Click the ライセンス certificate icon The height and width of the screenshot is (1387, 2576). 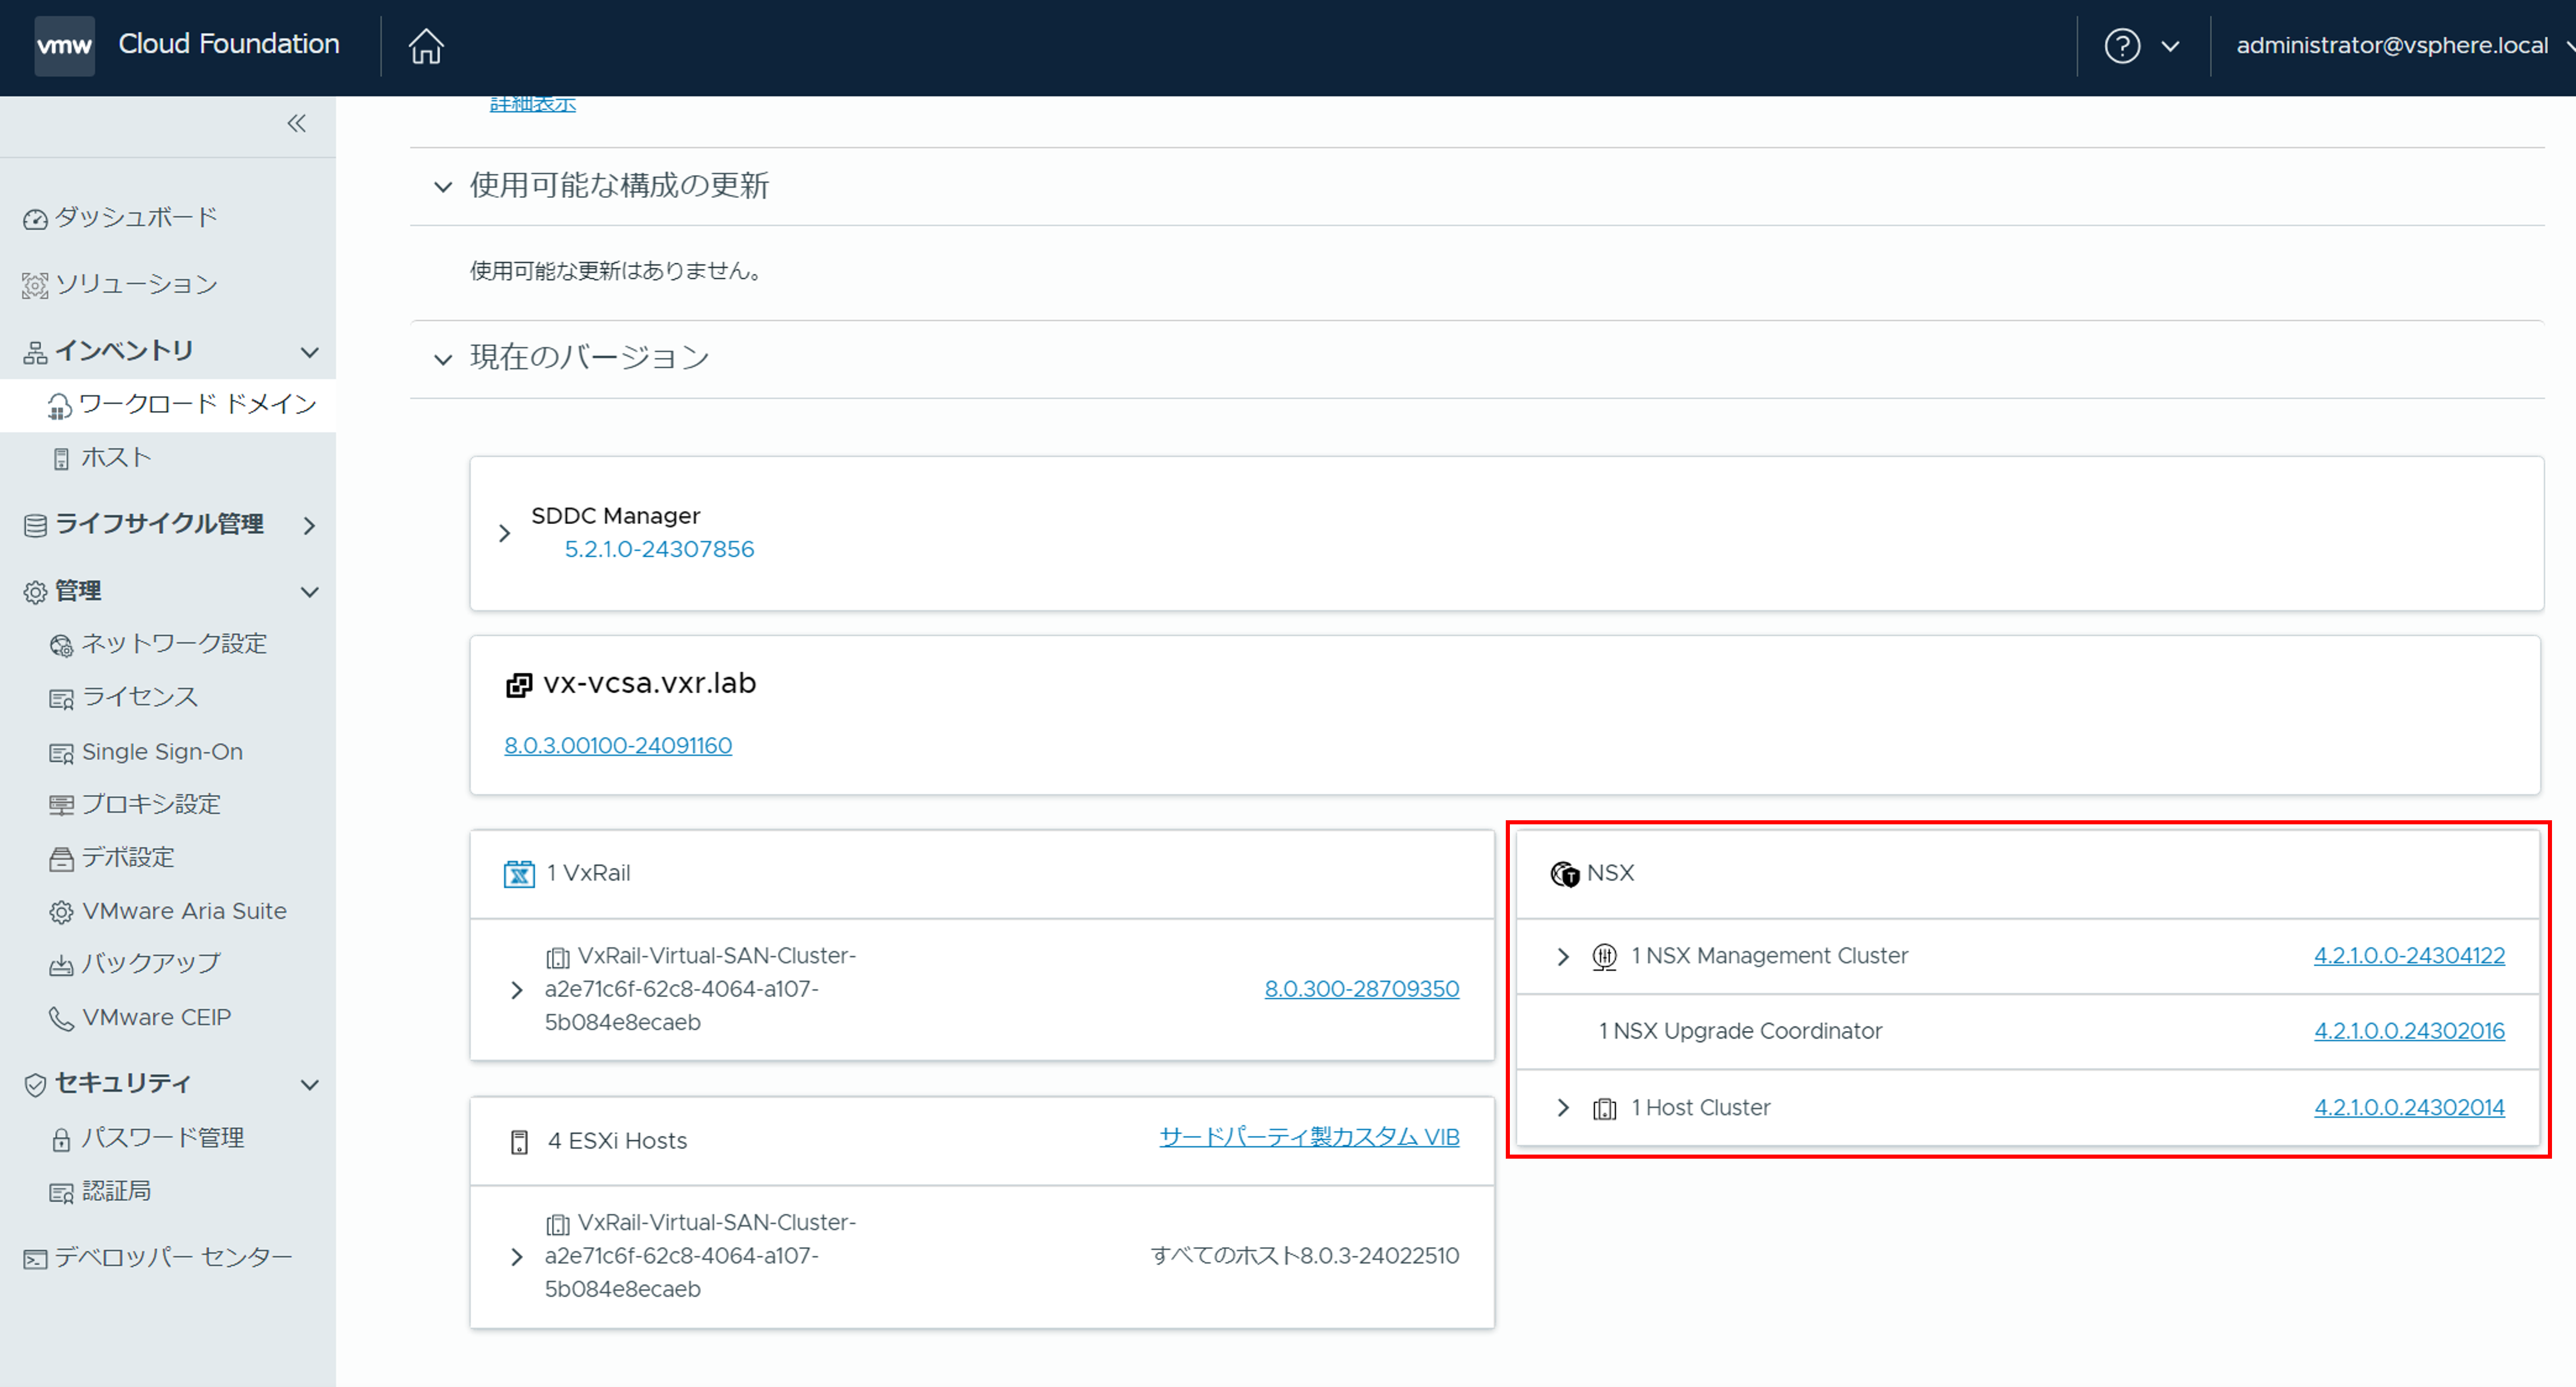pyautogui.click(x=61, y=699)
